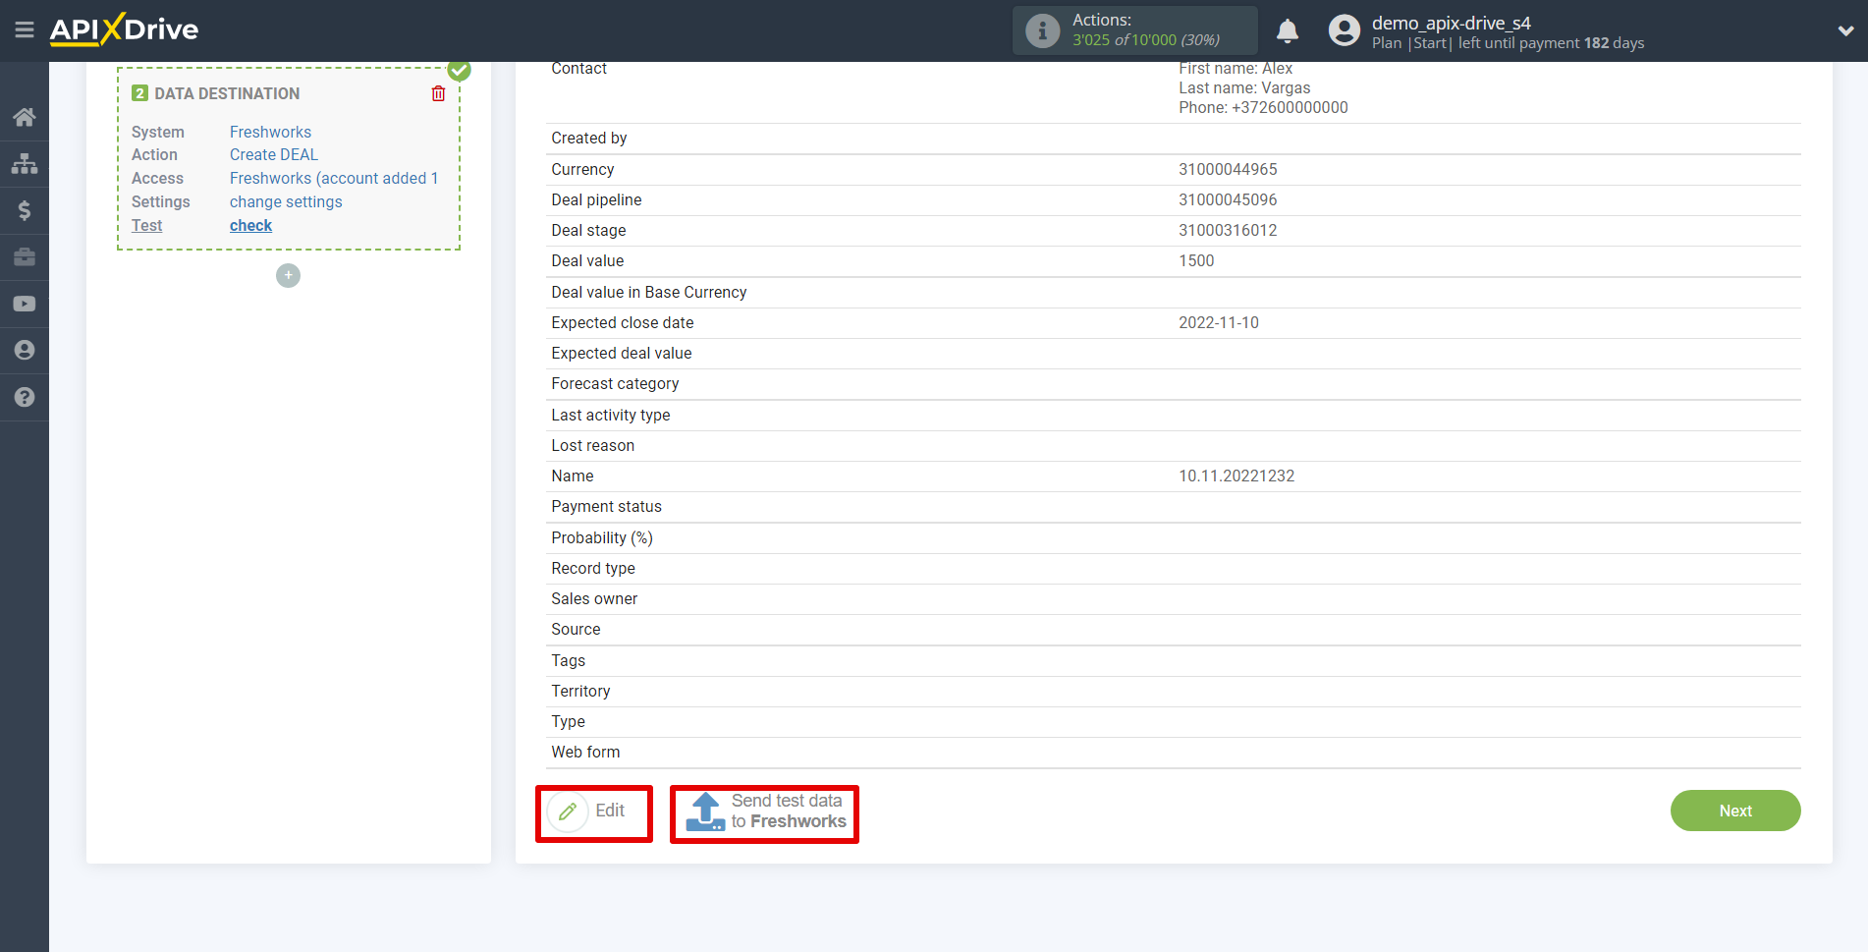Open billing dollar icon in sidebar

[25, 210]
